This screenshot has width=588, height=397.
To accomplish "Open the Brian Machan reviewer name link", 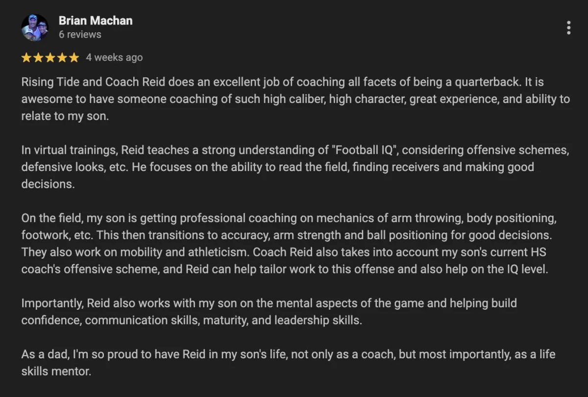I will pos(96,21).
